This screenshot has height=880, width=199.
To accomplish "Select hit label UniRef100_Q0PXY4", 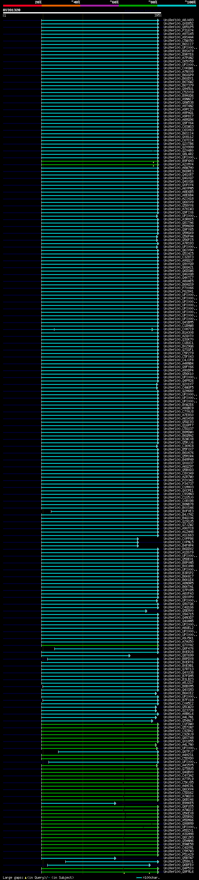I will point(178,185).
